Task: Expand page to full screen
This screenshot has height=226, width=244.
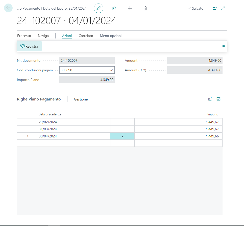Action: coord(223,8)
